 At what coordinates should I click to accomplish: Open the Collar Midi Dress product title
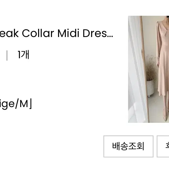pyautogui.click(x=56, y=33)
